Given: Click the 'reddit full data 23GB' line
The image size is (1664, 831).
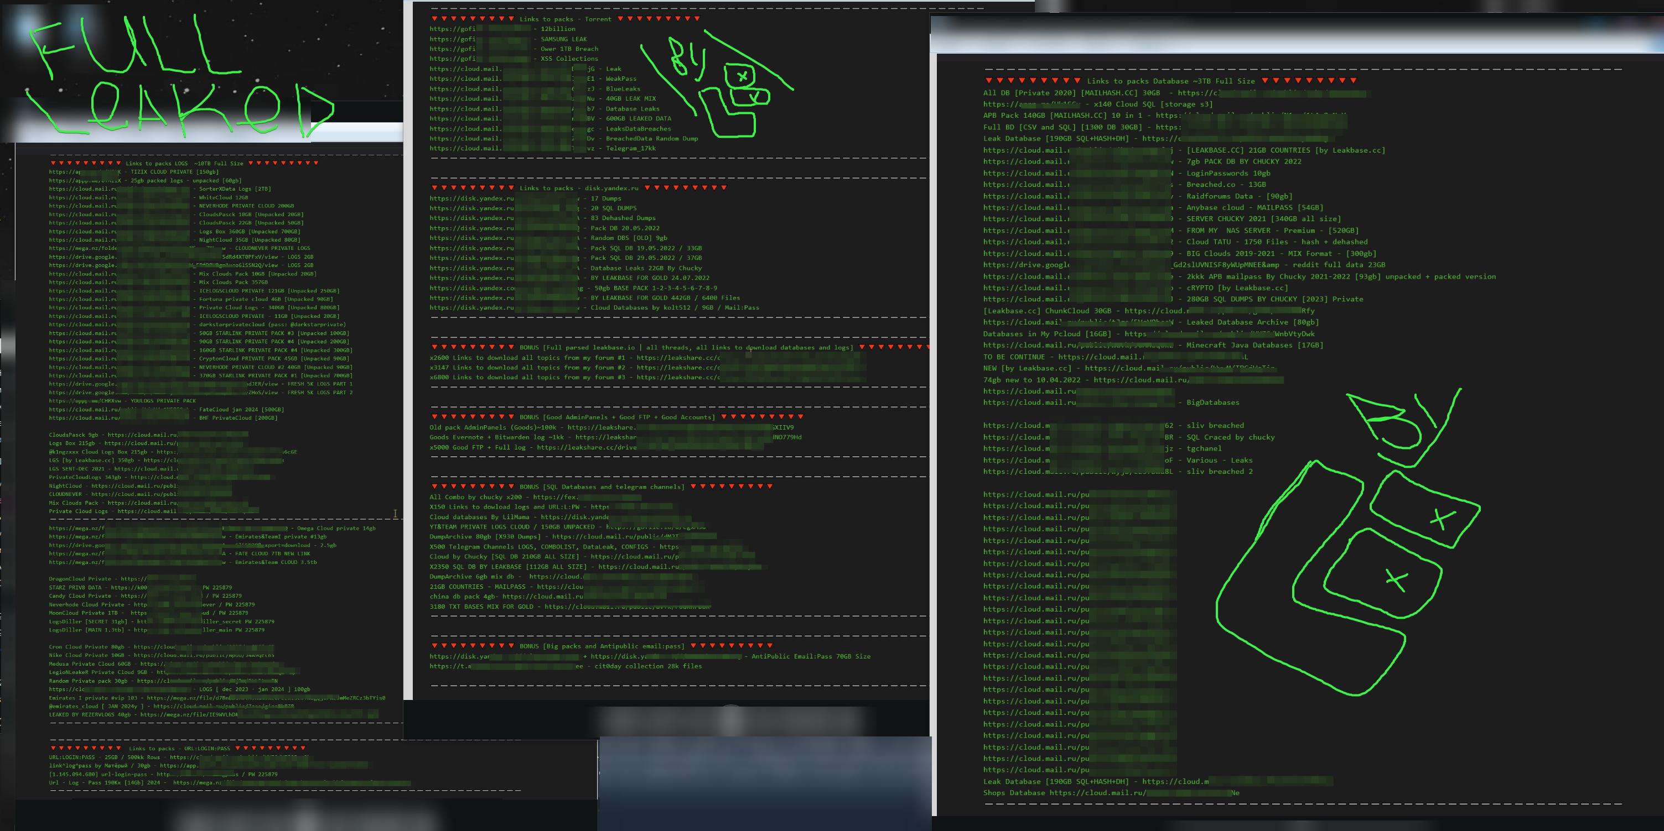Looking at the screenshot, I should tap(1184, 264).
